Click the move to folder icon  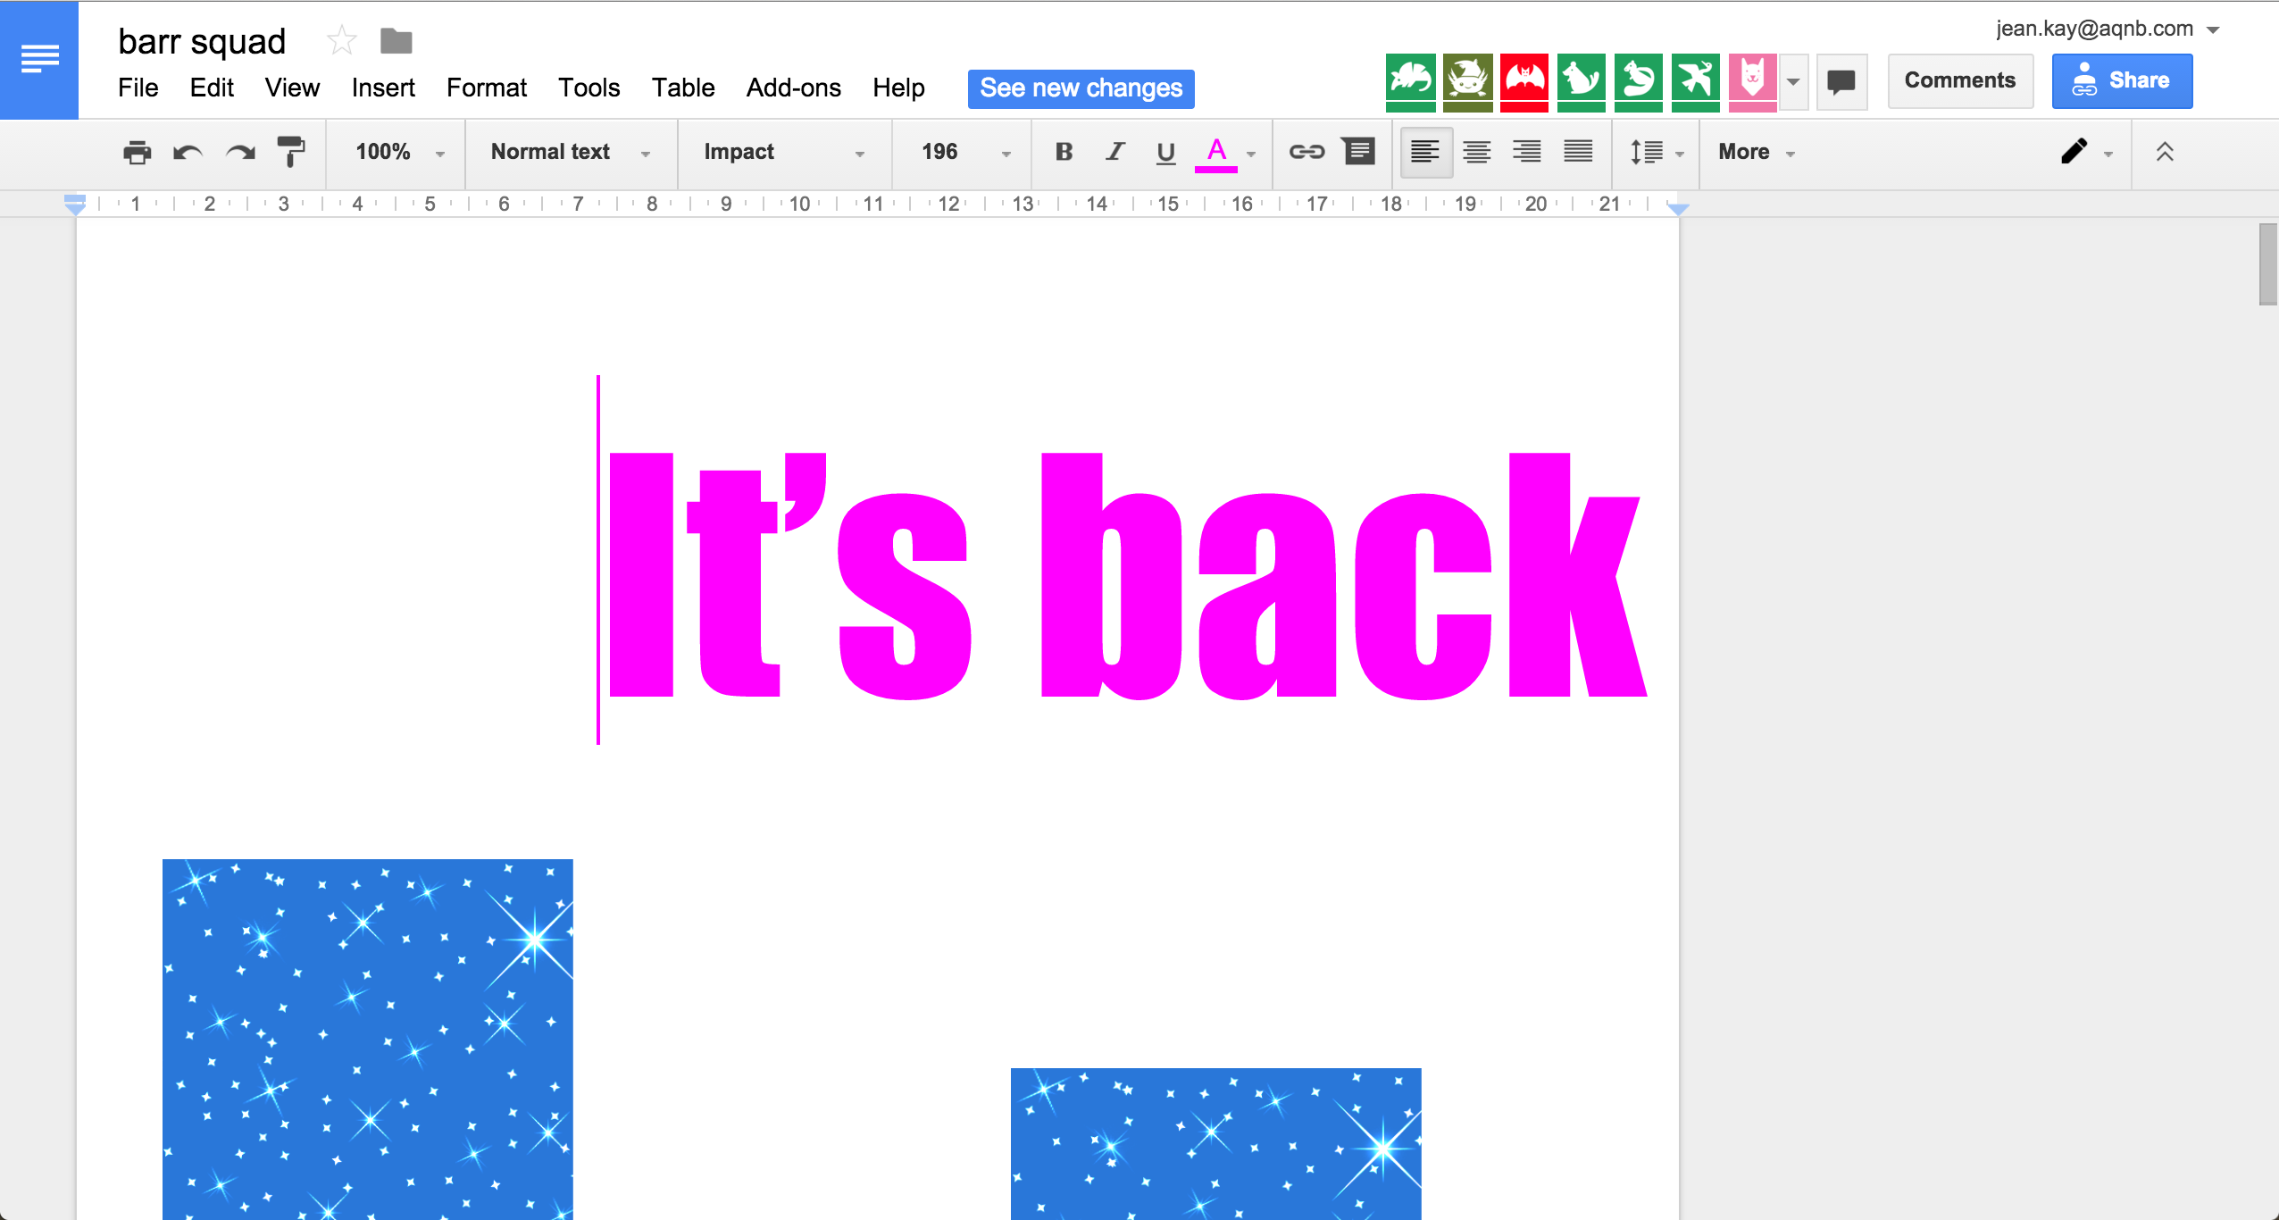point(396,41)
